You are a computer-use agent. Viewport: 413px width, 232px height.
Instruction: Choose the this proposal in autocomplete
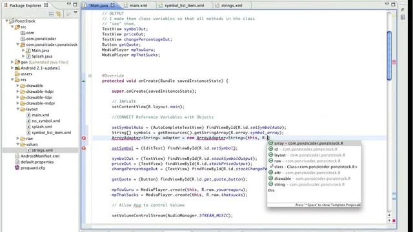(x=314, y=190)
